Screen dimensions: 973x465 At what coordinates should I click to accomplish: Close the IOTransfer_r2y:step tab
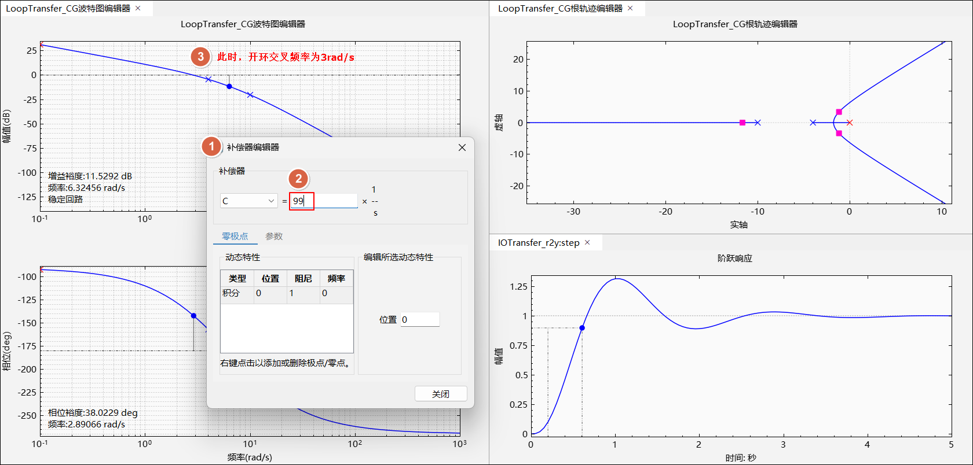point(587,242)
